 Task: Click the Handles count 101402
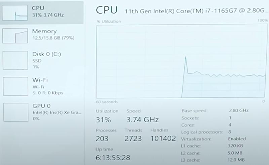point(163,138)
